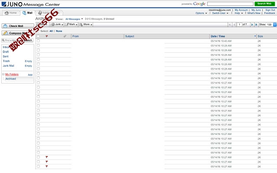Switch to the Home tab
The image size is (277, 173).
pyautogui.click(x=11, y=13)
